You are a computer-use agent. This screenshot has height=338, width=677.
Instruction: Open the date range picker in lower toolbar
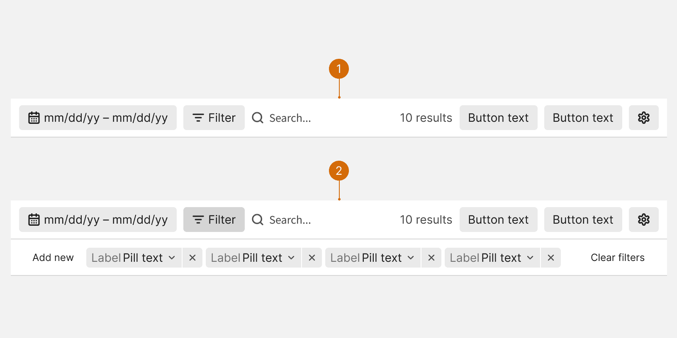coord(98,220)
